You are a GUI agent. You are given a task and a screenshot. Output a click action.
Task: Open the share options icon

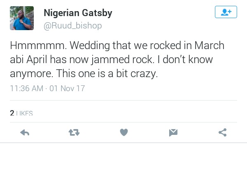pos(222,132)
